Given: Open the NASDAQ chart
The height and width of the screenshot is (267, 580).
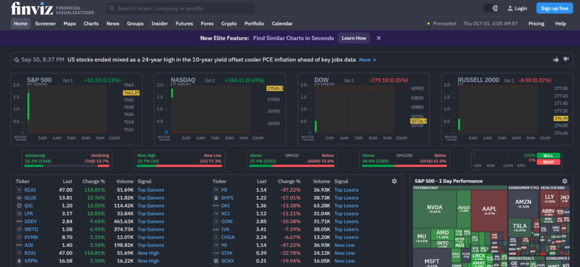Looking at the screenshot, I should [220, 109].
